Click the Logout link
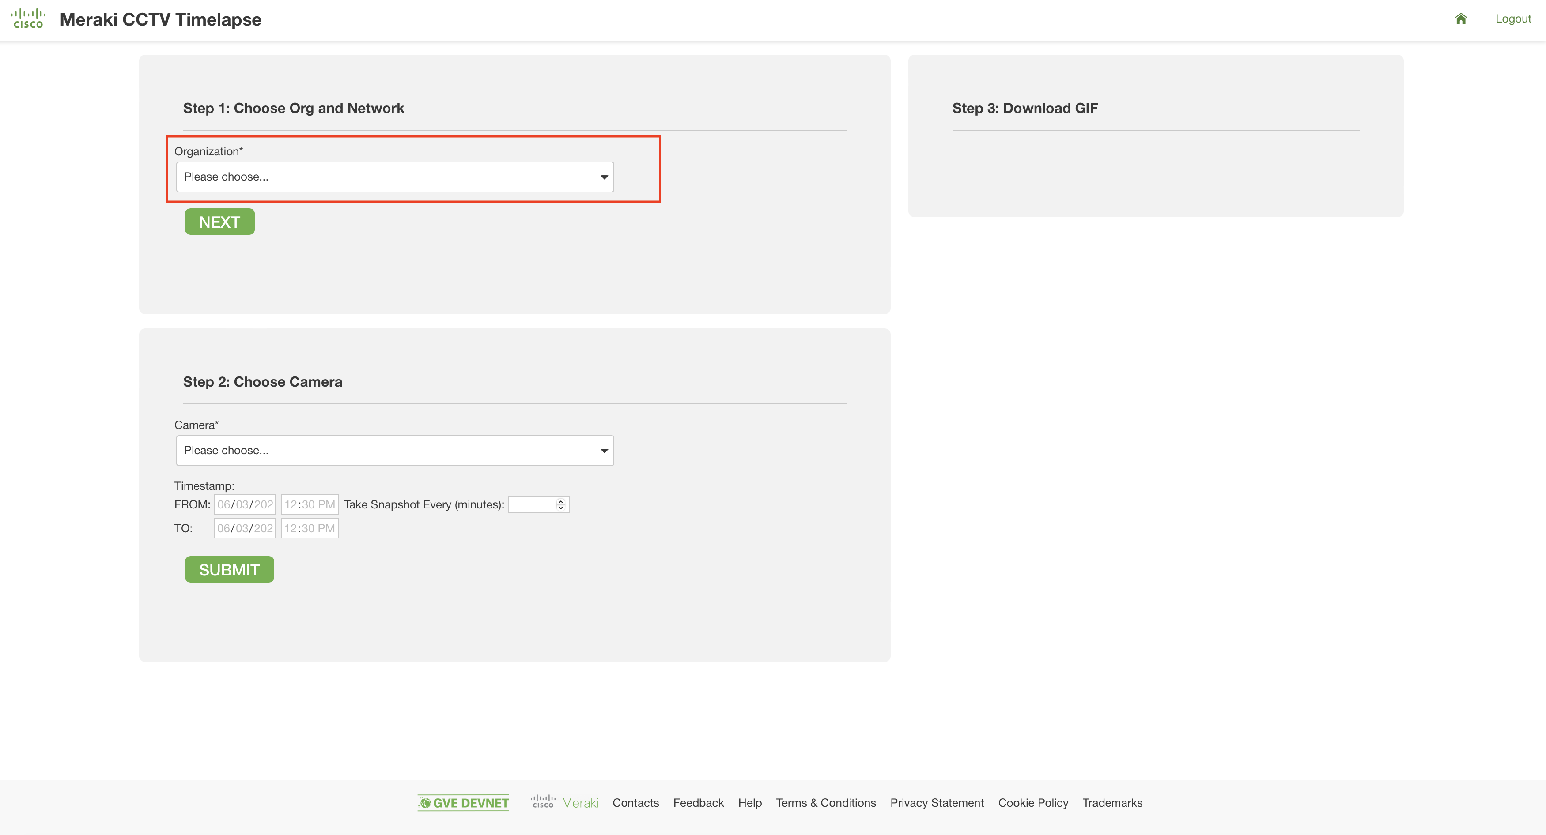The image size is (1546, 835). 1512,19
